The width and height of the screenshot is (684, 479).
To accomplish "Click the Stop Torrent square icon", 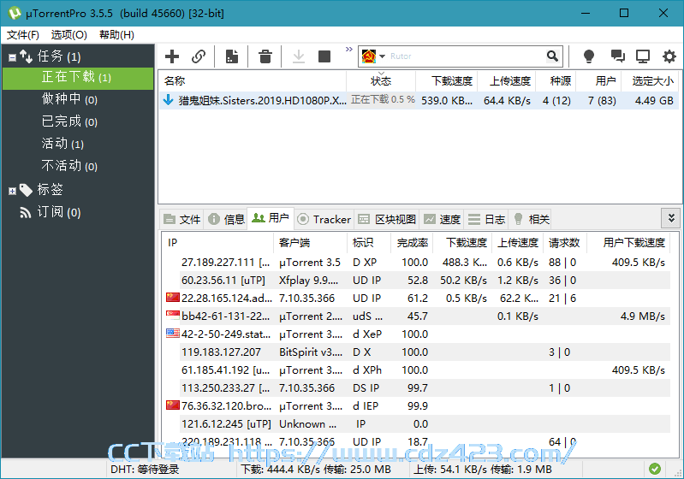I will 324,56.
